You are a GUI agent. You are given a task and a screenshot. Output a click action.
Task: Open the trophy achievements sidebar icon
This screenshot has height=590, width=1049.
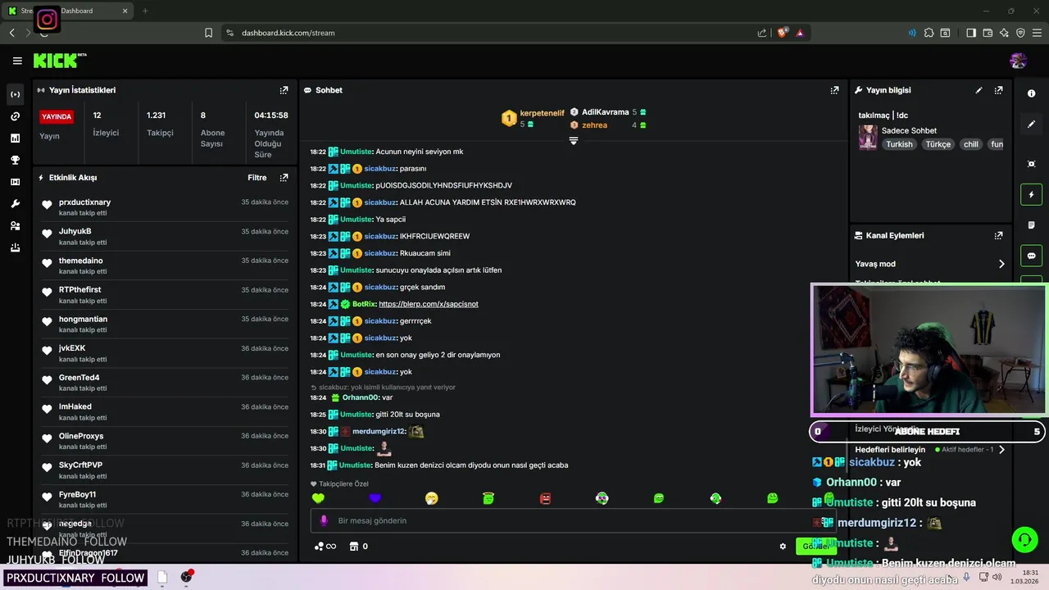15,160
